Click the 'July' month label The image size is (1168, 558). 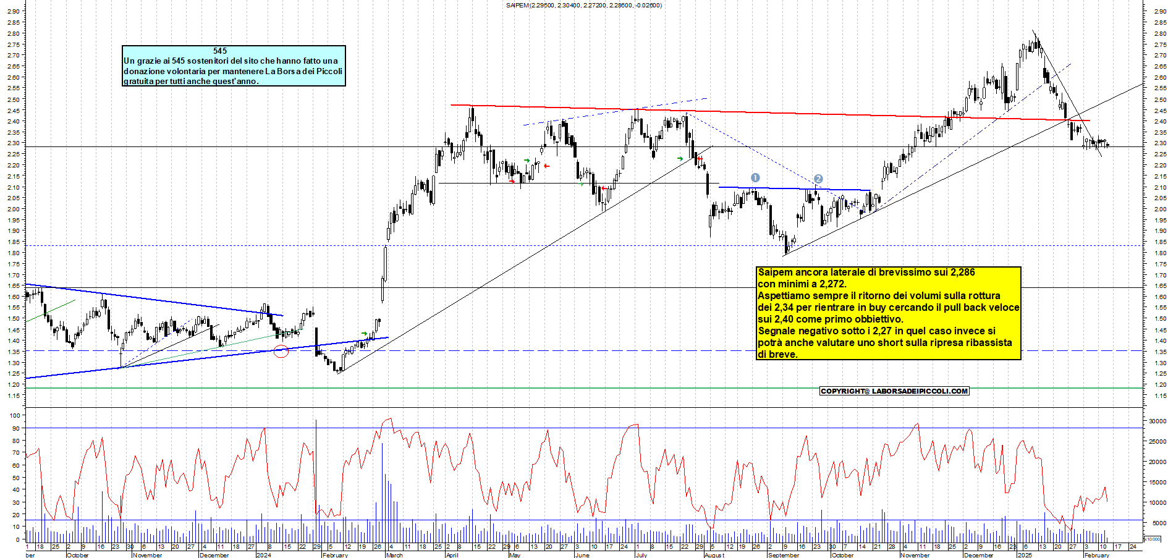(641, 555)
